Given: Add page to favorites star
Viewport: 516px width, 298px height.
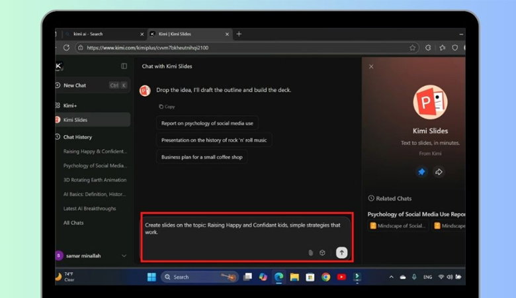Looking at the screenshot, I should (412, 48).
